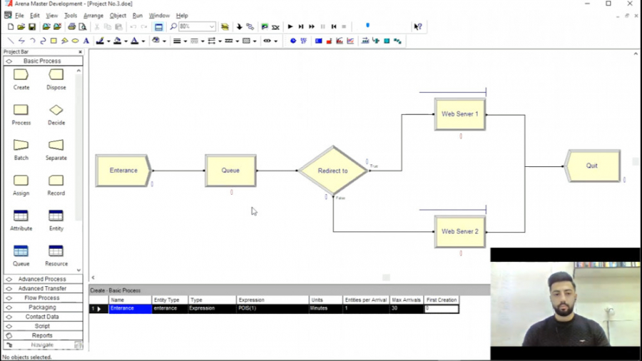The width and height of the screenshot is (642, 361).
Task: Expand the Flow Process panel
Action: [x=43, y=298]
